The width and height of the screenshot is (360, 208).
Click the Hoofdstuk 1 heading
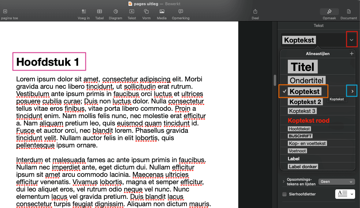click(48, 62)
